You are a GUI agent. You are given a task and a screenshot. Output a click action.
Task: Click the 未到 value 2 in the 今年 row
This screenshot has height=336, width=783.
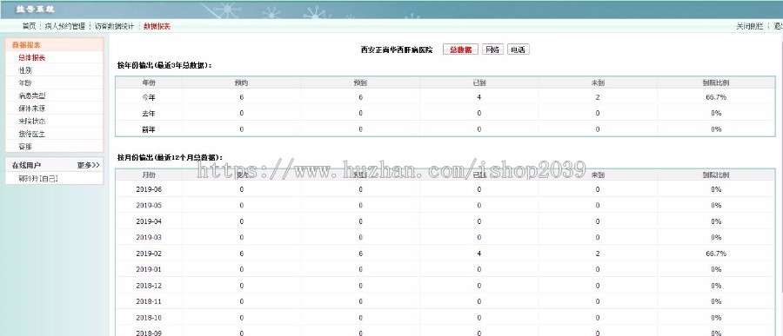coord(598,97)
